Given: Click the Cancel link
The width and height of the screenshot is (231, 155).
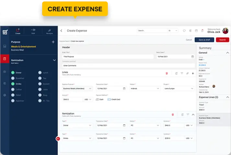Looking at the screenshot, I should [189, 40].
